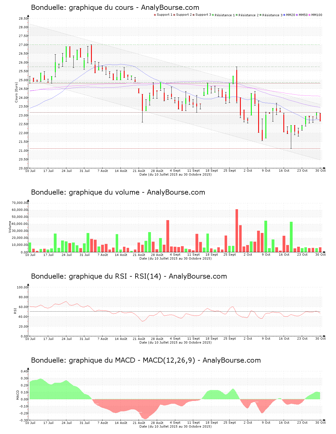Click the tallest green volume bar at 9 Oct
Screen dimensions: 336x434
point(266,236)
